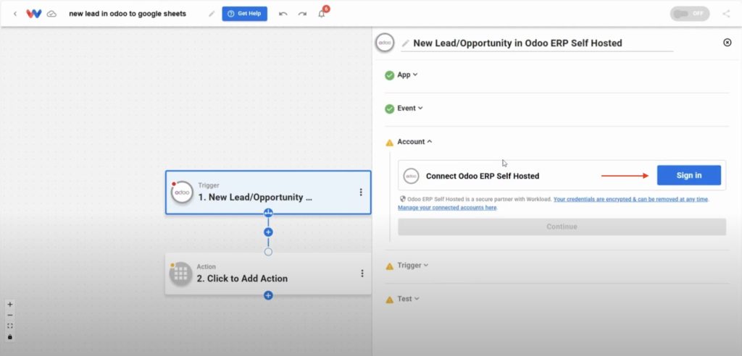Click the workflow name 'new lead in odoo to google sheets'
Screen dimensions: 742x356
pyautogui.click(x=128, y=14)
